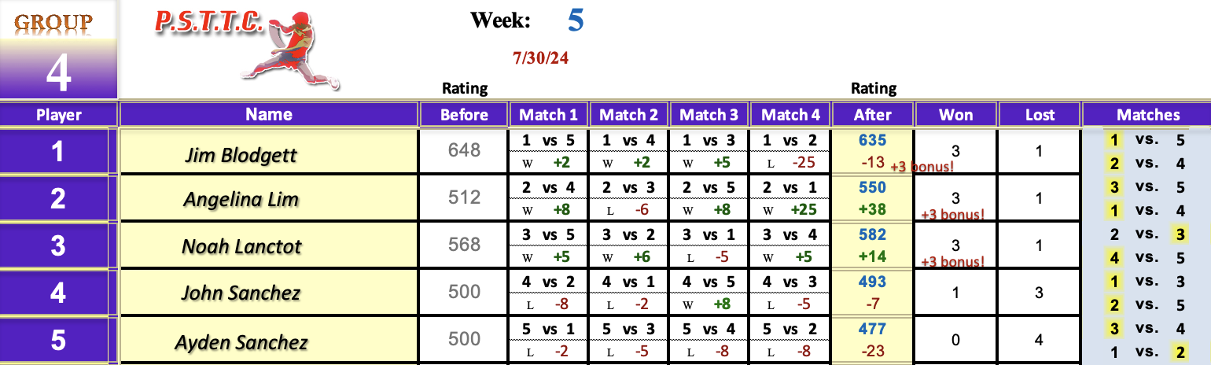Select Noah Lanctot's before rating 568

coord(464,245)
